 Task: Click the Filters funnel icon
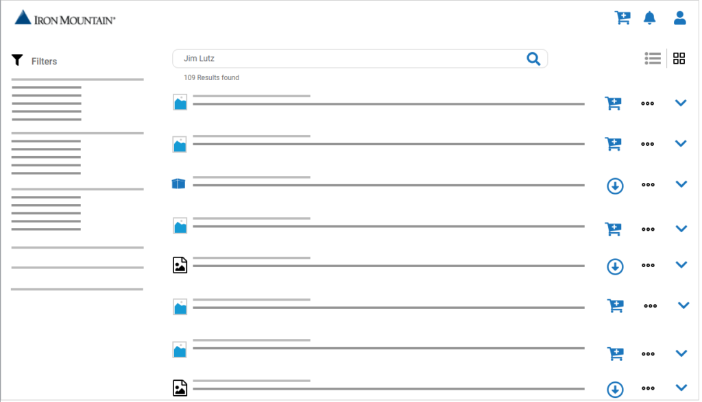click(18, 60)
